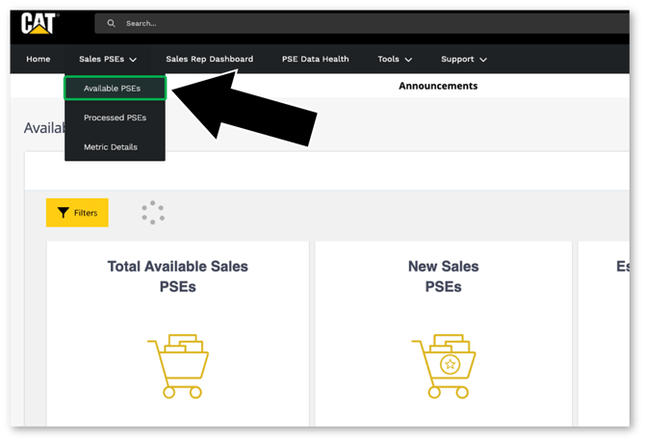Screen dimensions: 645x442
Task: Click the search magnifier icon
Action: 112,23
